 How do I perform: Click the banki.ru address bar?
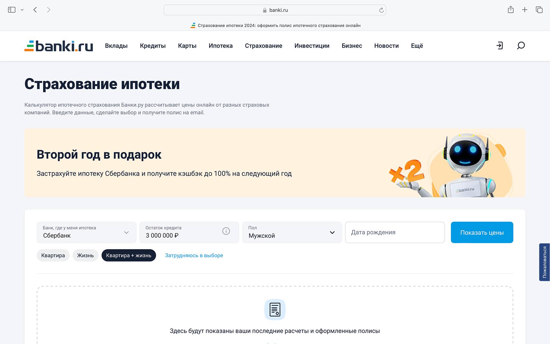275,10
